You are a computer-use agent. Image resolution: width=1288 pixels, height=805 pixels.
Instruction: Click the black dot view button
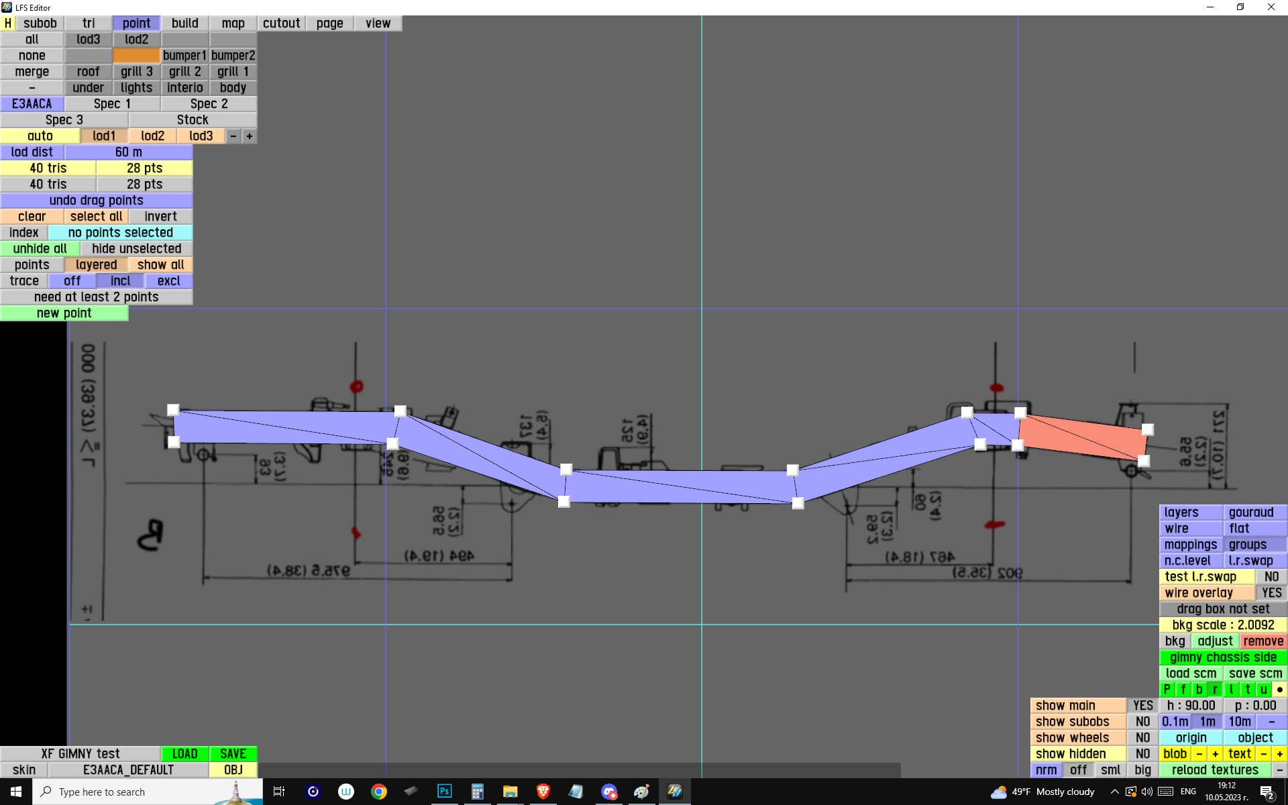(1279, 690)
